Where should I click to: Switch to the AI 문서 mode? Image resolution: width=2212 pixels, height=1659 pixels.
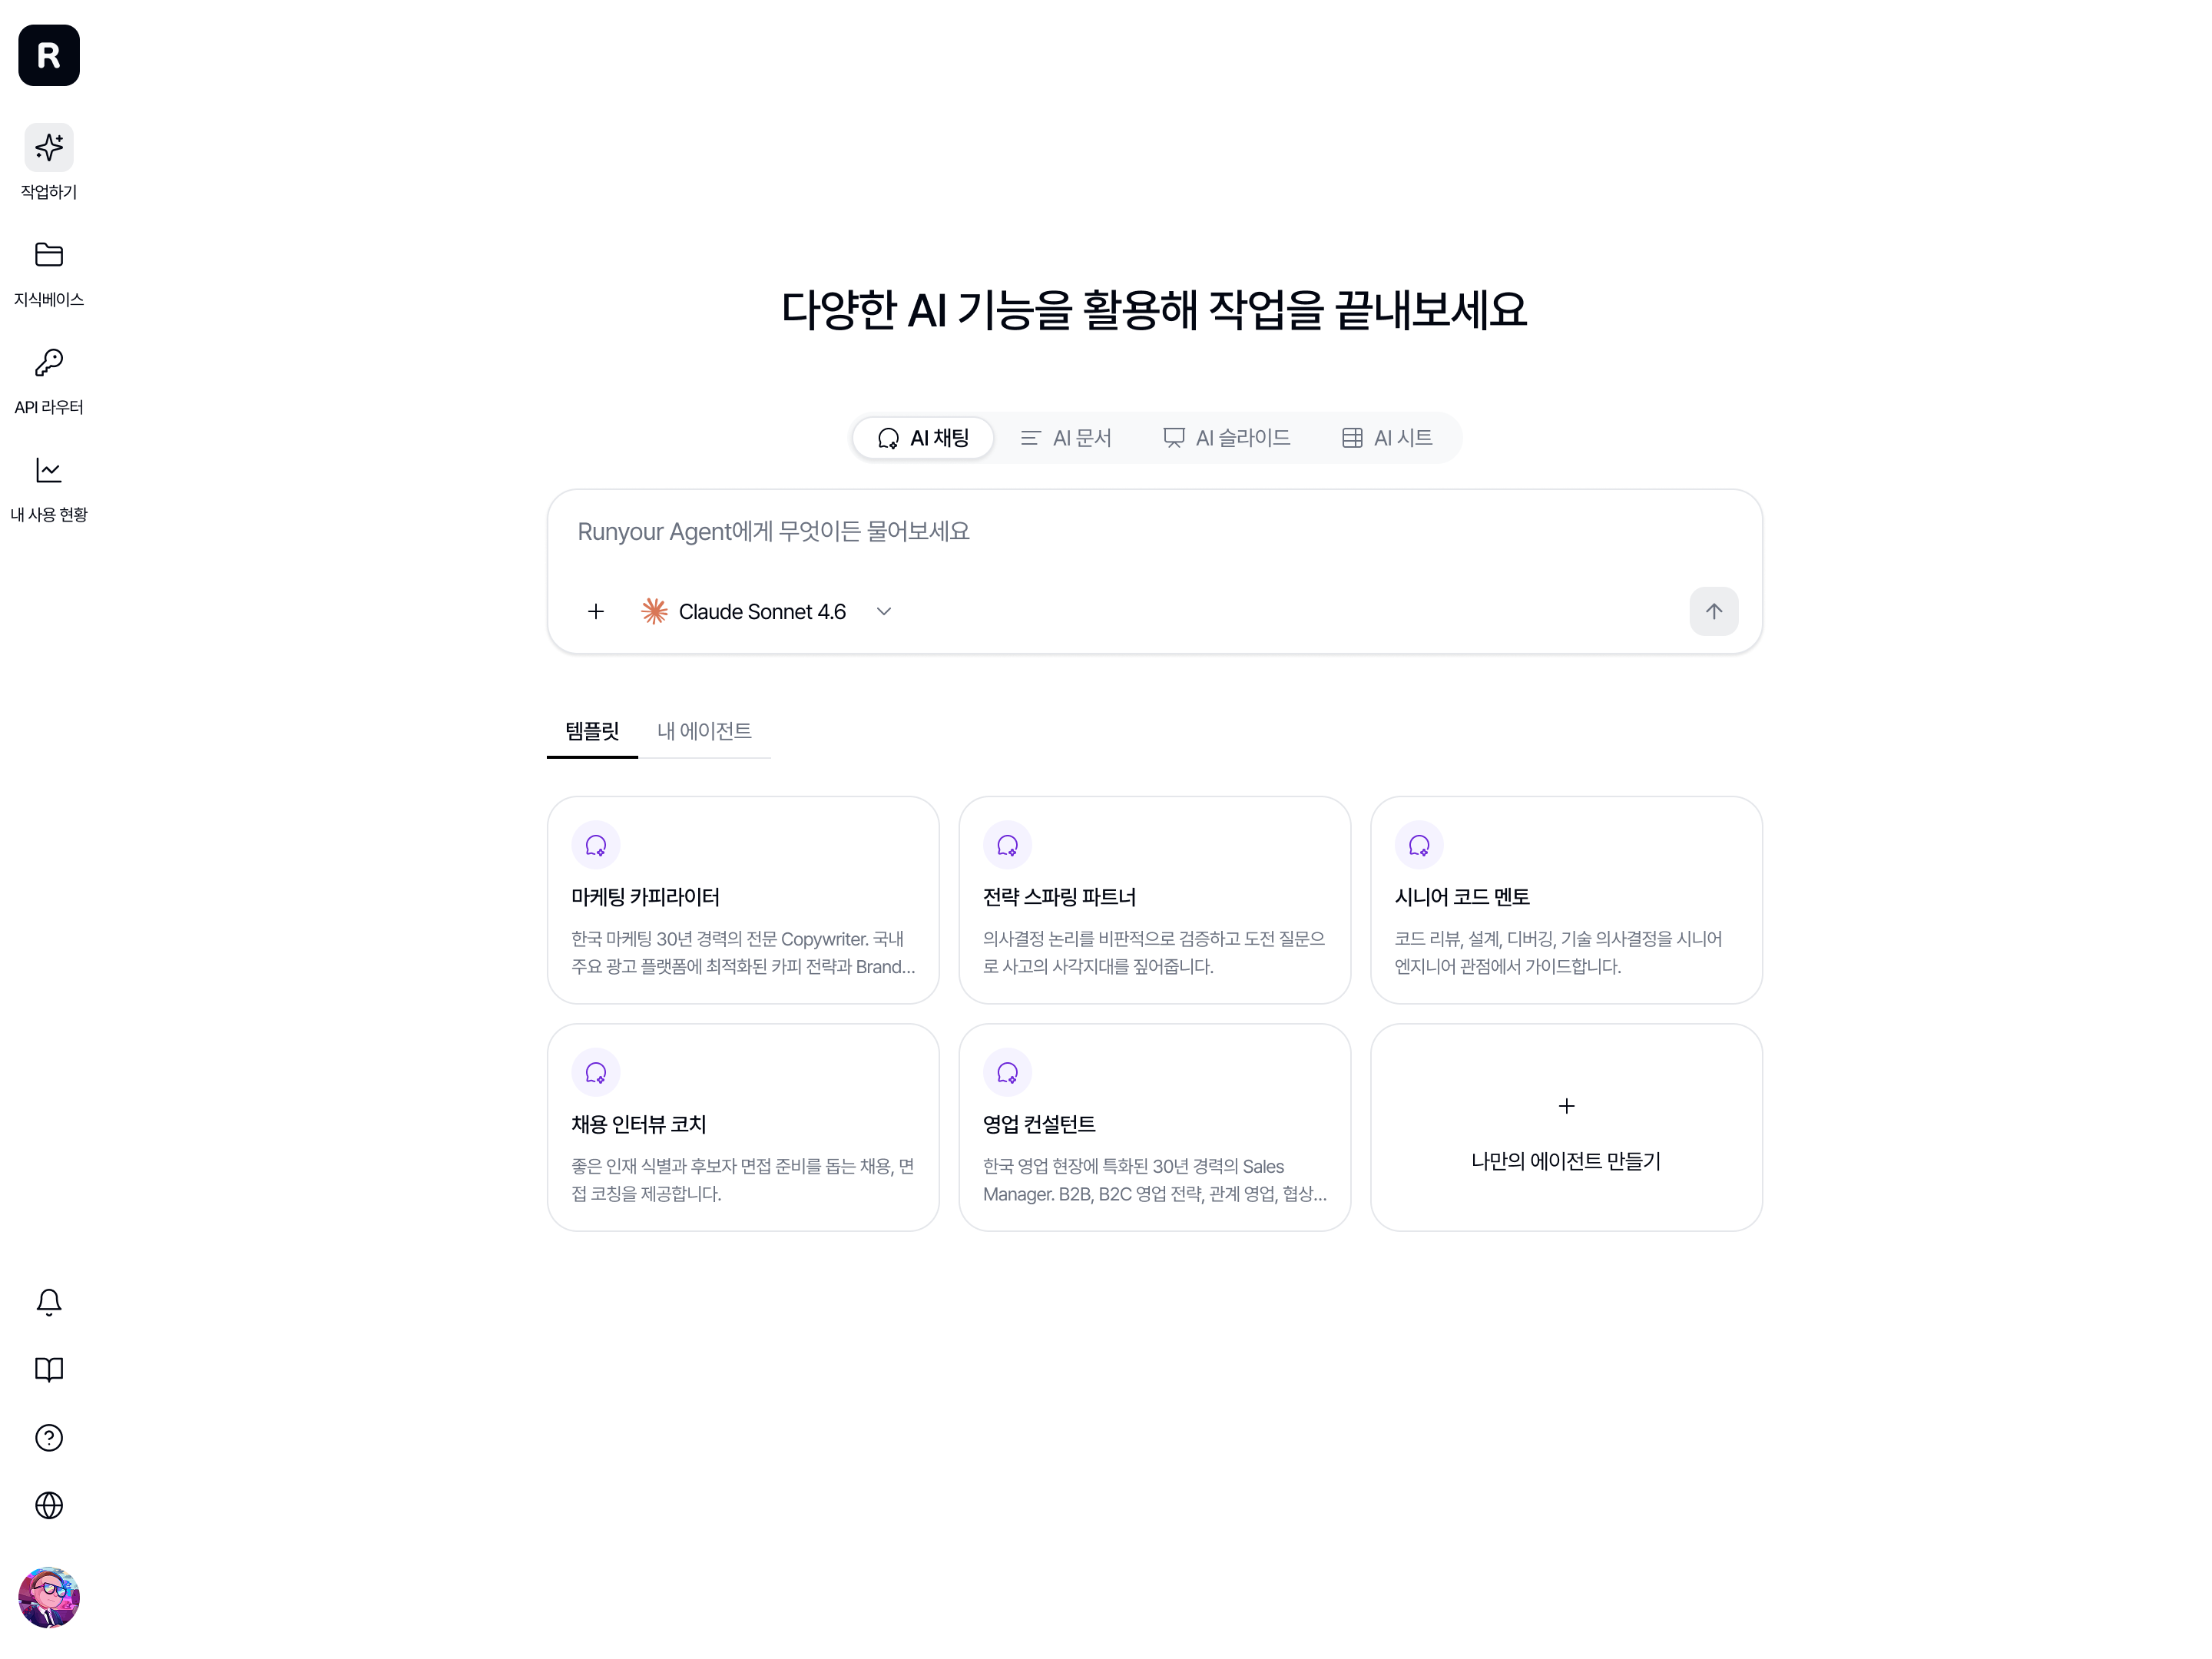tap(1066, 438)
